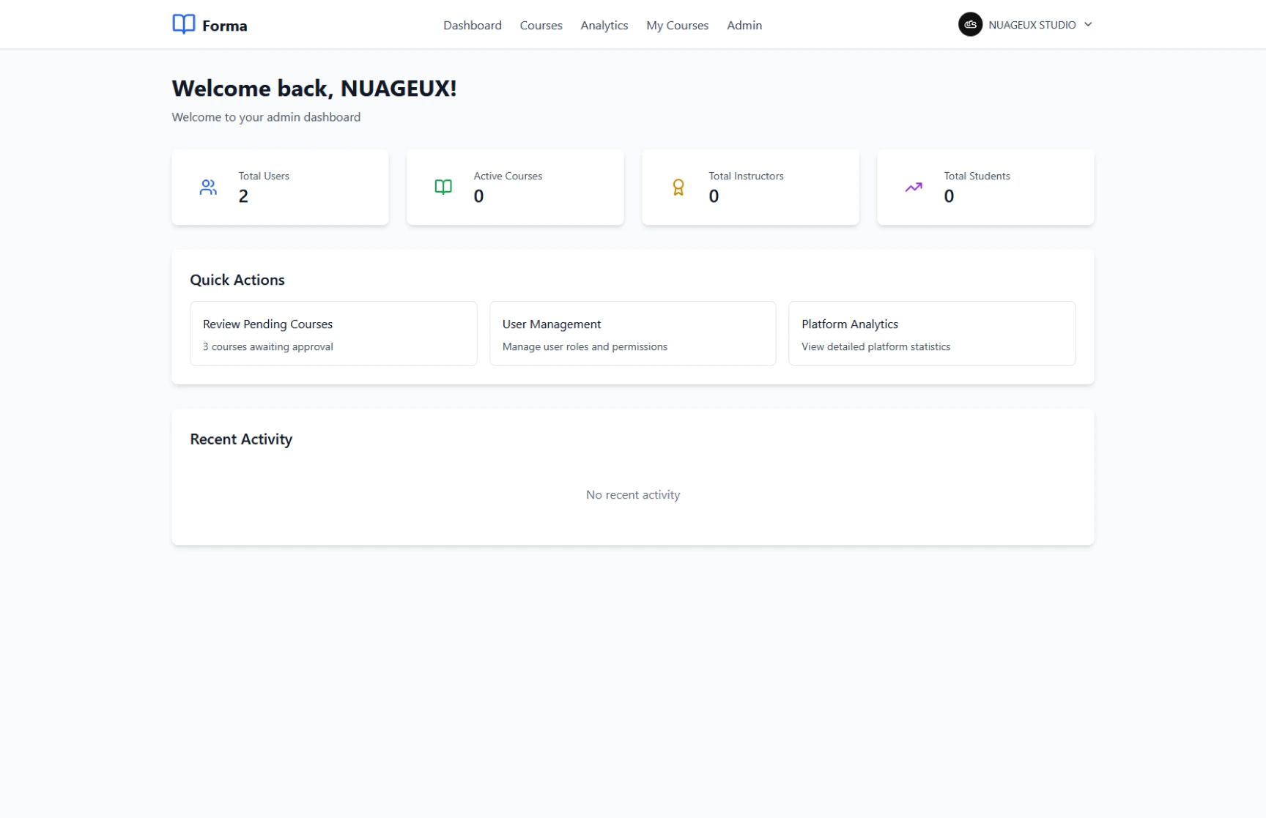Open the Platform Analytics quick action
Image resolution: width=1266 pixels, height=818 pixels.
[931, 334]
